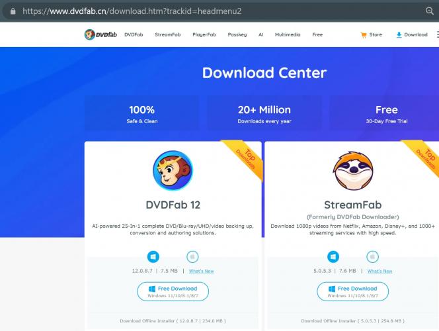This screenshot has height=331, width=439.
Task: Click the padlock icon in address bar
Action: 13,11
